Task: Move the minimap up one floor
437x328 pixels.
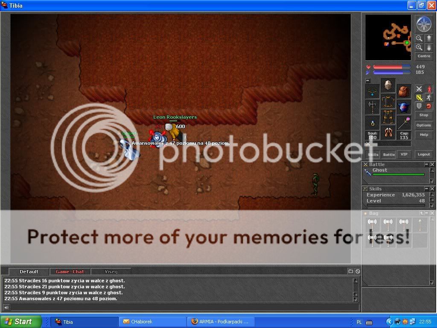Action: 429,38
